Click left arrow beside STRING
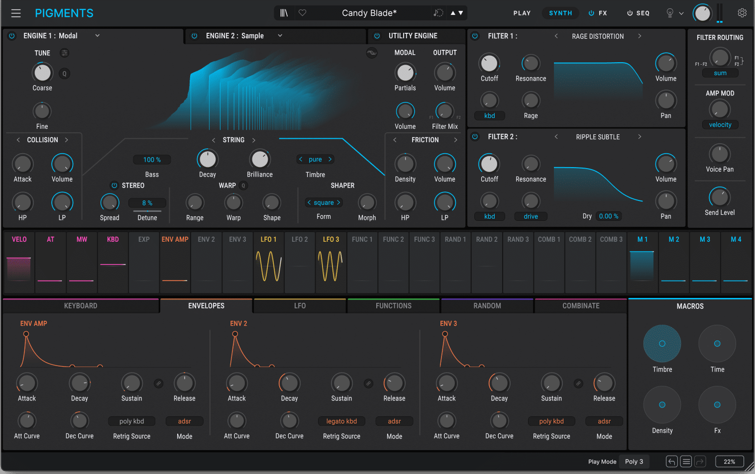This screenshot has height=474, width=755. tap(214, 140)
